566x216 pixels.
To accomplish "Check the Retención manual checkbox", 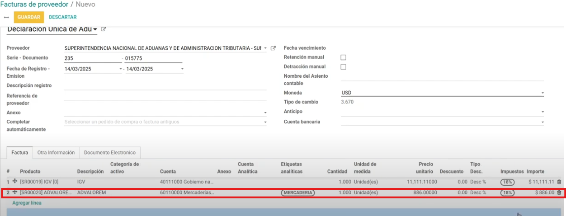I will (343, 57).
